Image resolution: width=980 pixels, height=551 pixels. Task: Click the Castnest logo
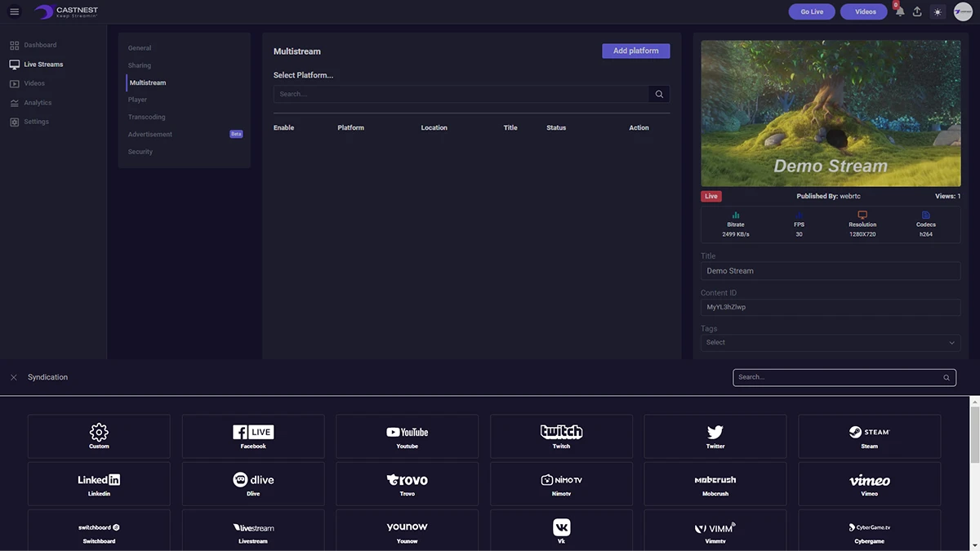coord(66,11)
